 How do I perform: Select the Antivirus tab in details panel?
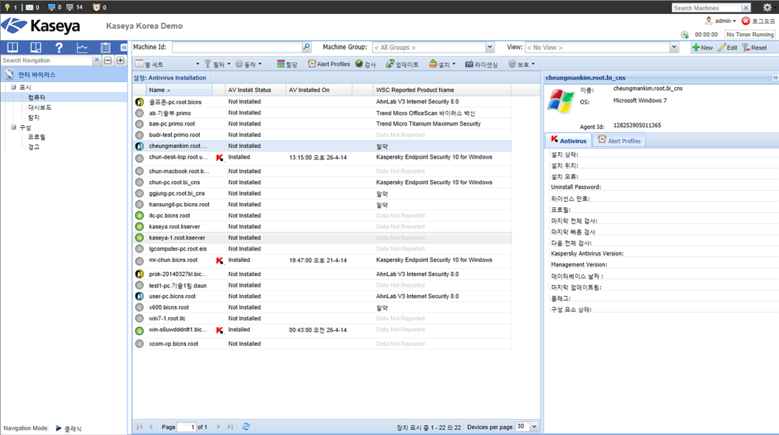pos(568,140)
